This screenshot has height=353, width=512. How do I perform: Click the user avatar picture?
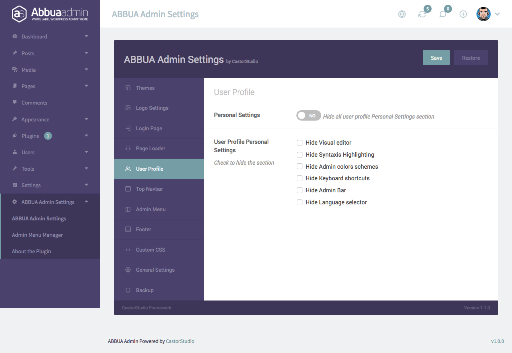tap(483, 14)
